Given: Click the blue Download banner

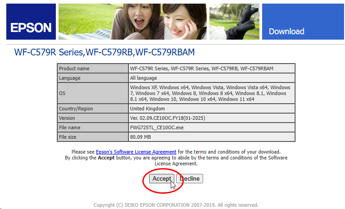Looking at the screenshot, I should coord(303,22).
